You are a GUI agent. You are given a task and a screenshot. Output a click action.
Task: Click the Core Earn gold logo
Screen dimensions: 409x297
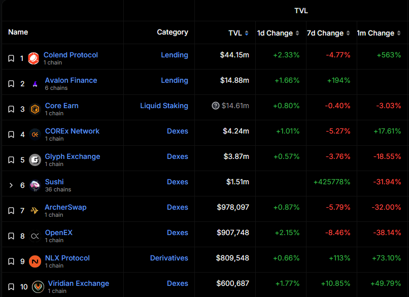tap(35, 108)
